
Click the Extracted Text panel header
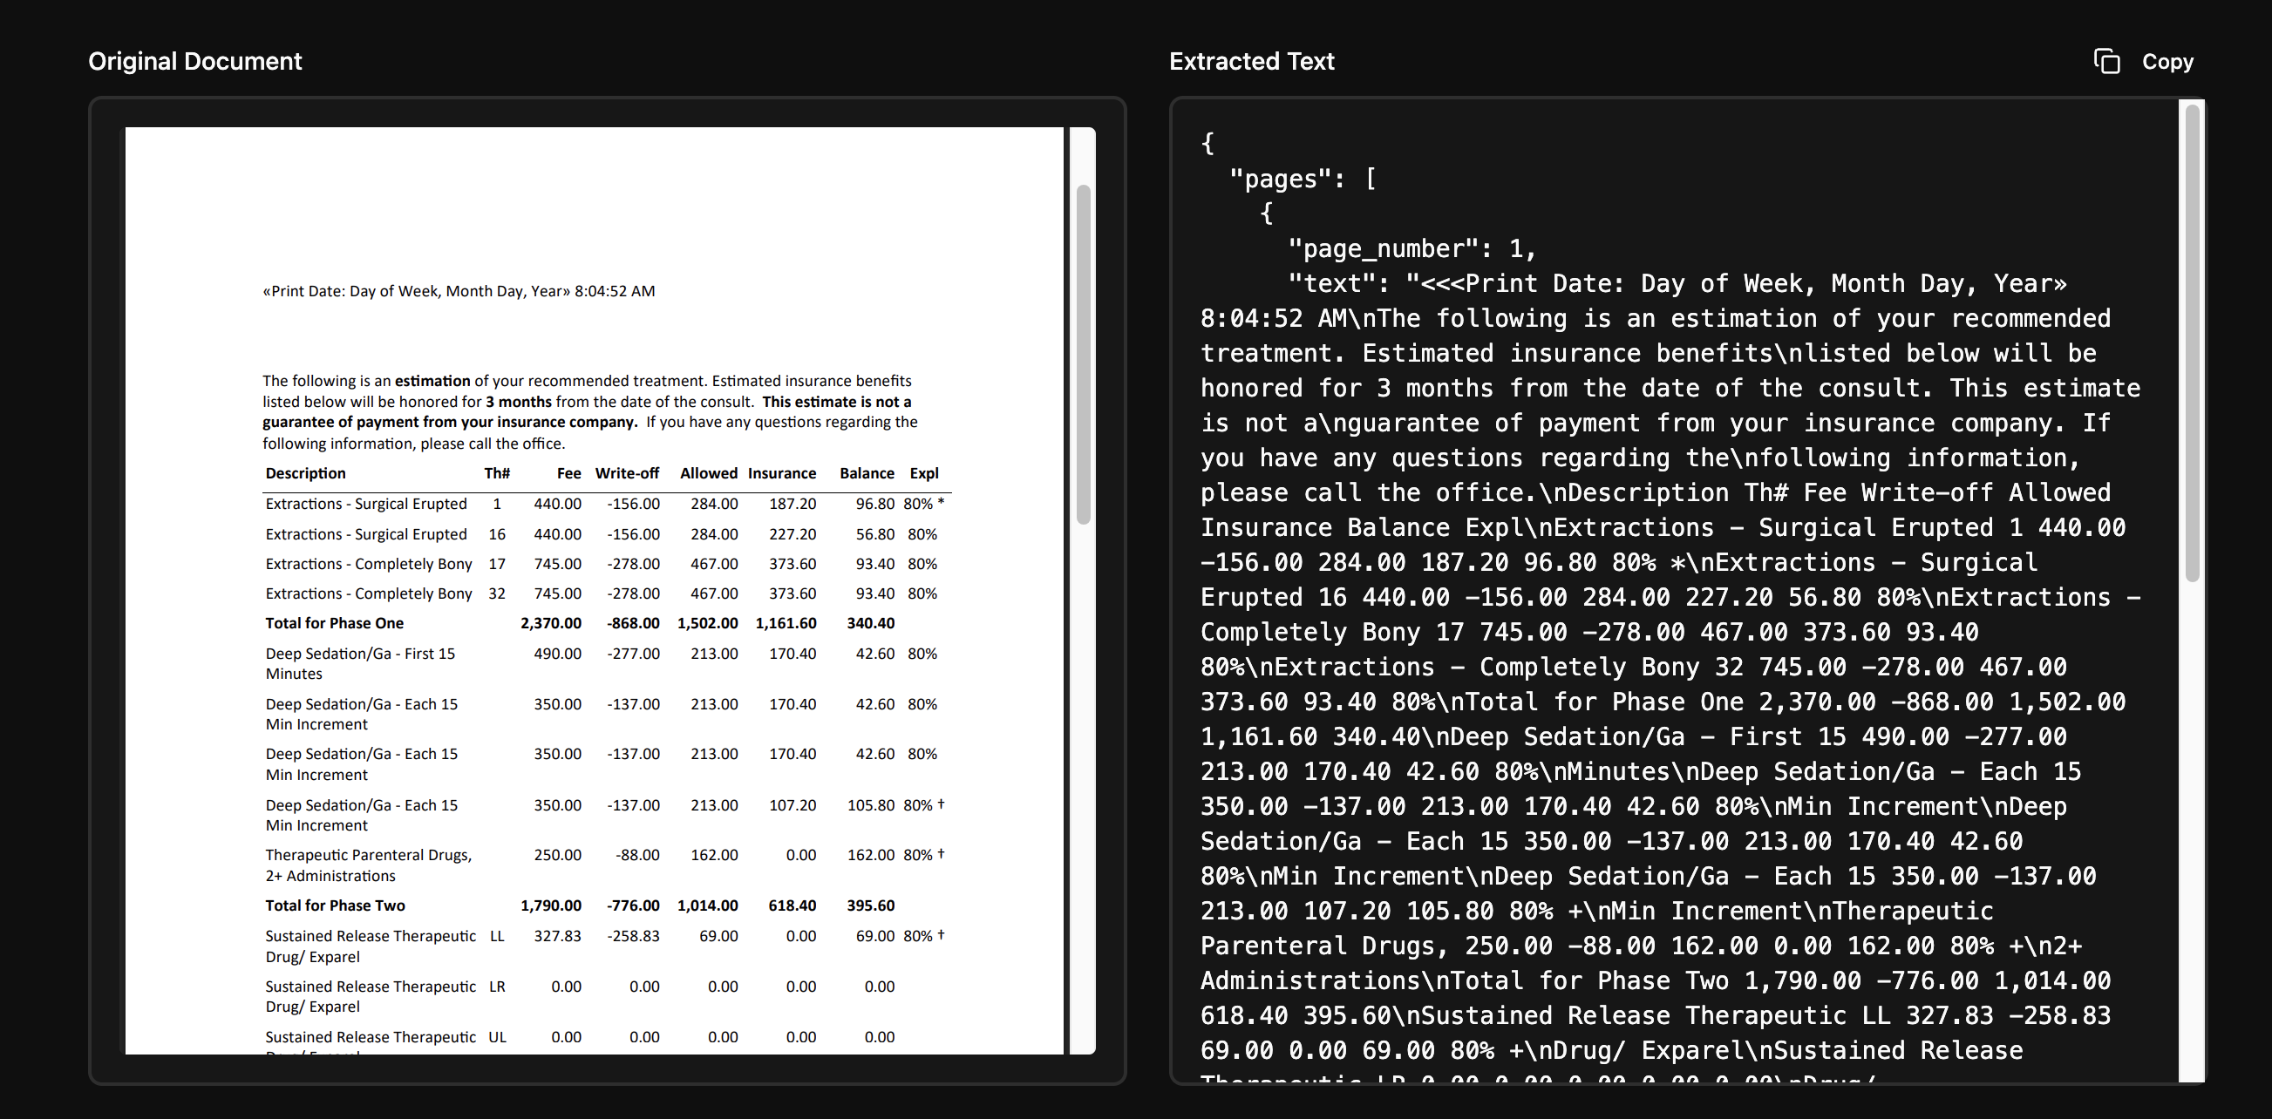click(x=1252, y=60)
